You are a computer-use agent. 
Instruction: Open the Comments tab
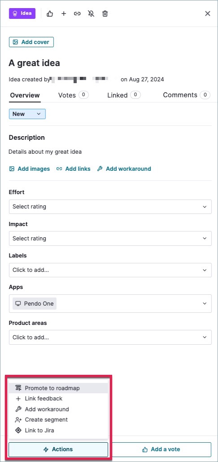coord(187,95)
